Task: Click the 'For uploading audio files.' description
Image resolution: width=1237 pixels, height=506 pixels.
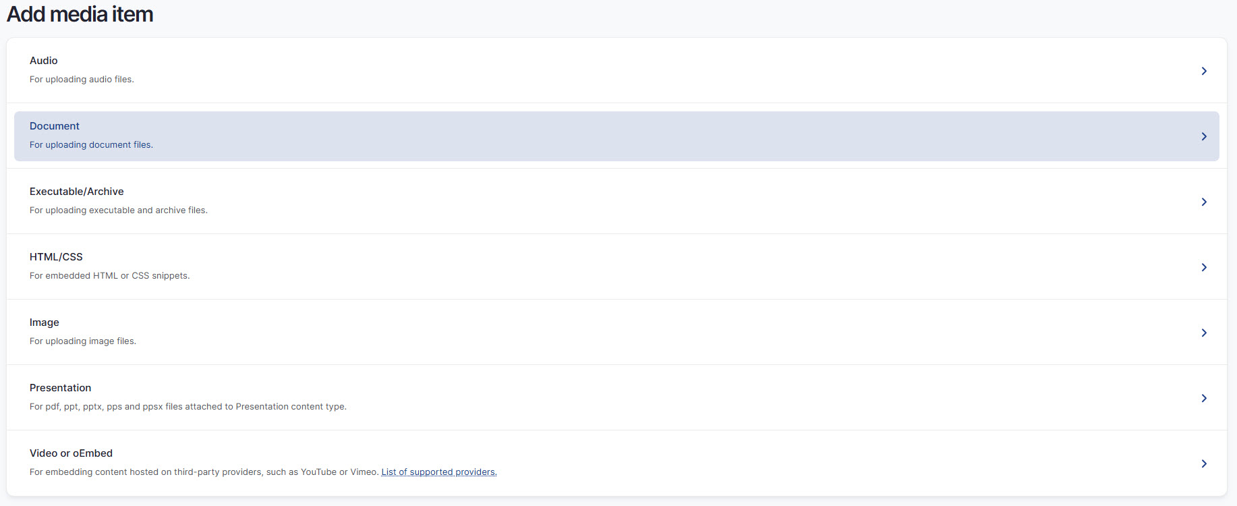Action: click(x=82, y=80)
